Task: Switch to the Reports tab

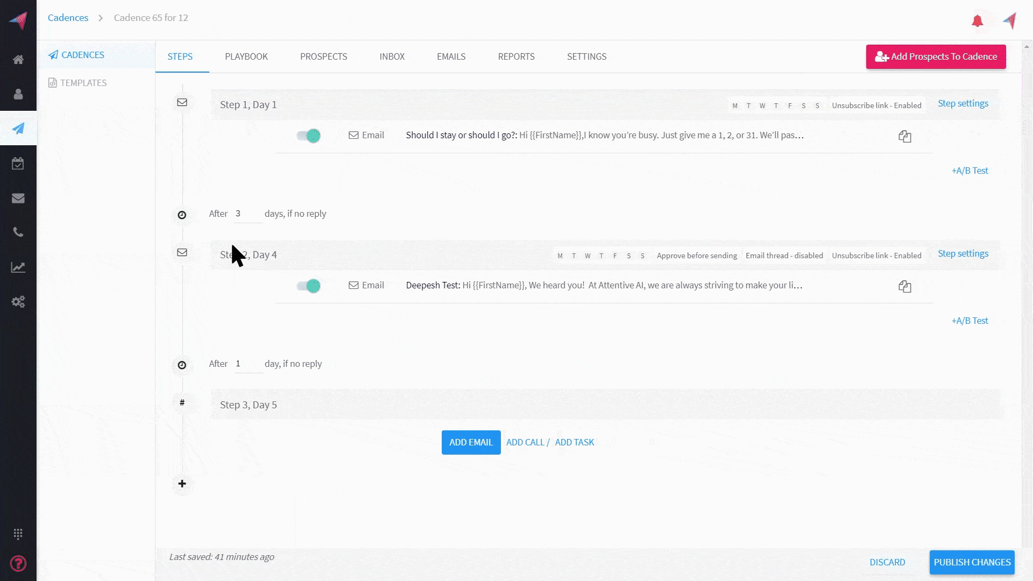Action: [x=515, y=56]
